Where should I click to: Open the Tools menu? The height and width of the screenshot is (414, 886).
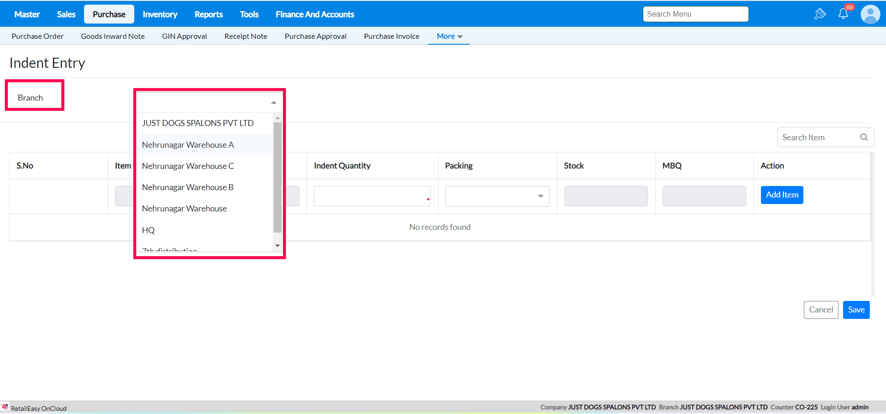[x=249, y=14]
